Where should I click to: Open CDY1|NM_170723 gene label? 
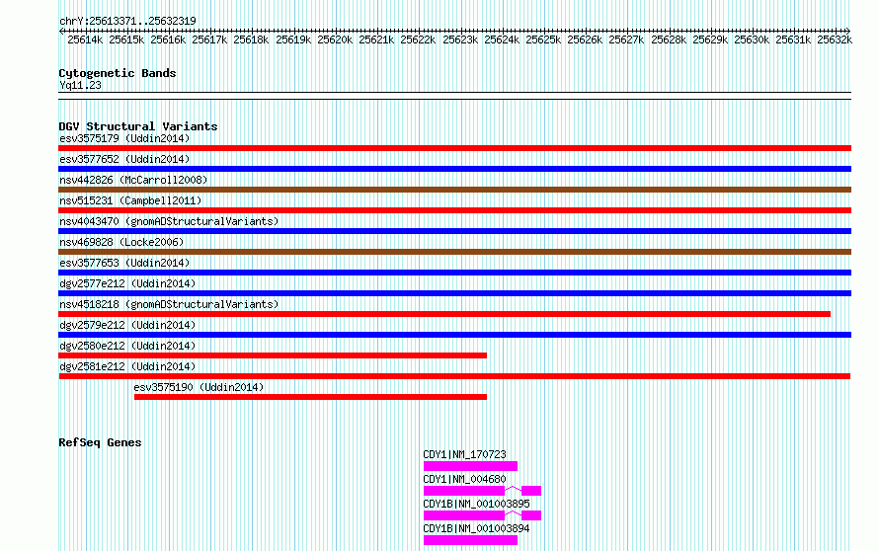[465, 454]
